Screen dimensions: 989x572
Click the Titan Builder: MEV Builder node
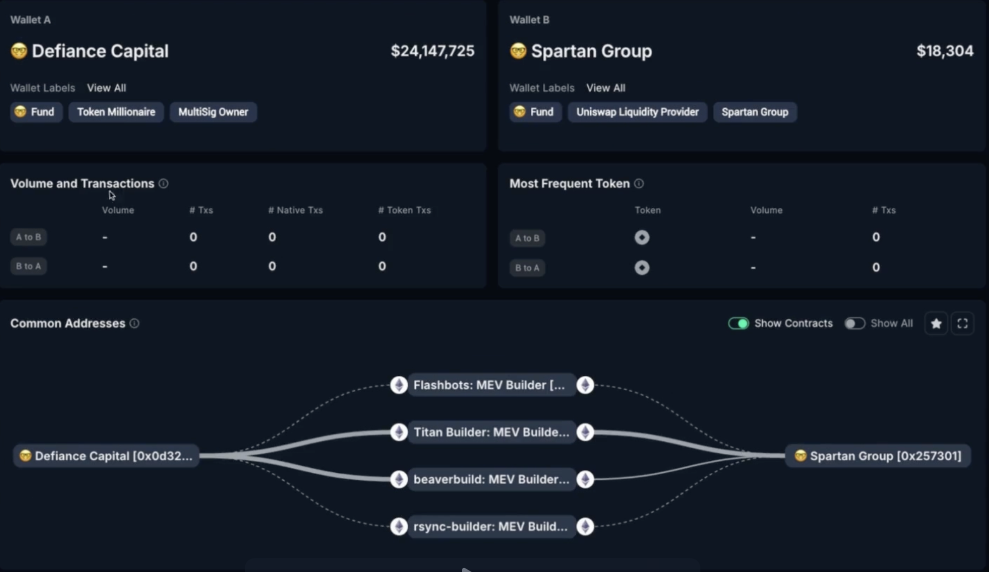(x=492, y=432)
